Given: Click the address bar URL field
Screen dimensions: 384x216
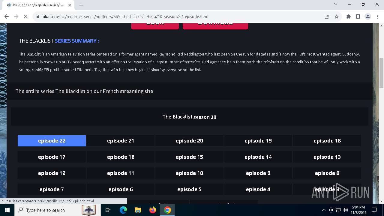Looking at the screenshot, I should pos(180,16).
